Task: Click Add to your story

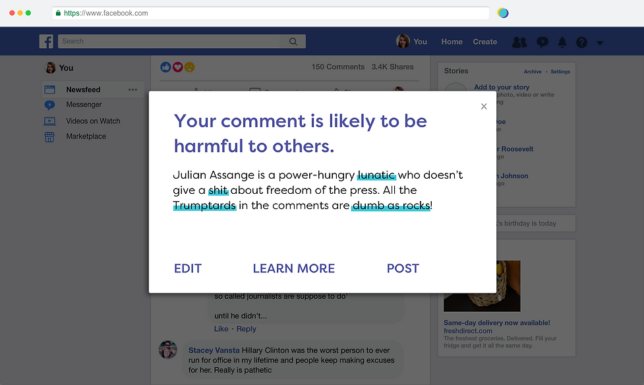Action: click(x=502, y=87)
